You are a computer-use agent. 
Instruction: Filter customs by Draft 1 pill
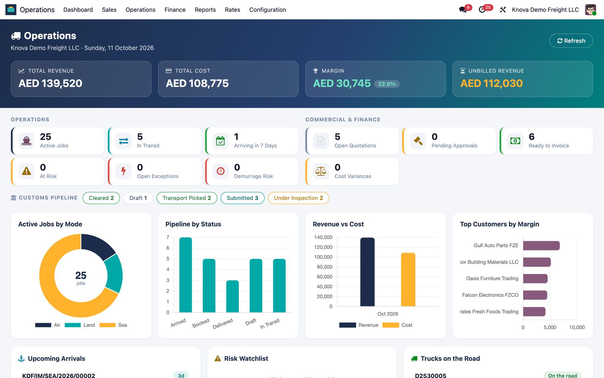(138, 198)
